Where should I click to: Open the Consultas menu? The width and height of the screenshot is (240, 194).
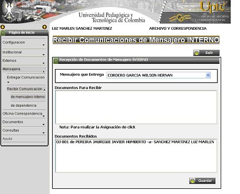click(10, 130)
